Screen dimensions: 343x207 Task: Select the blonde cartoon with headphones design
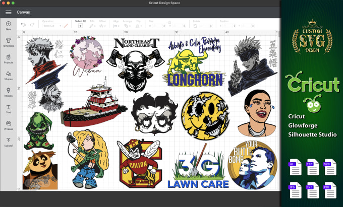[88, 159]
